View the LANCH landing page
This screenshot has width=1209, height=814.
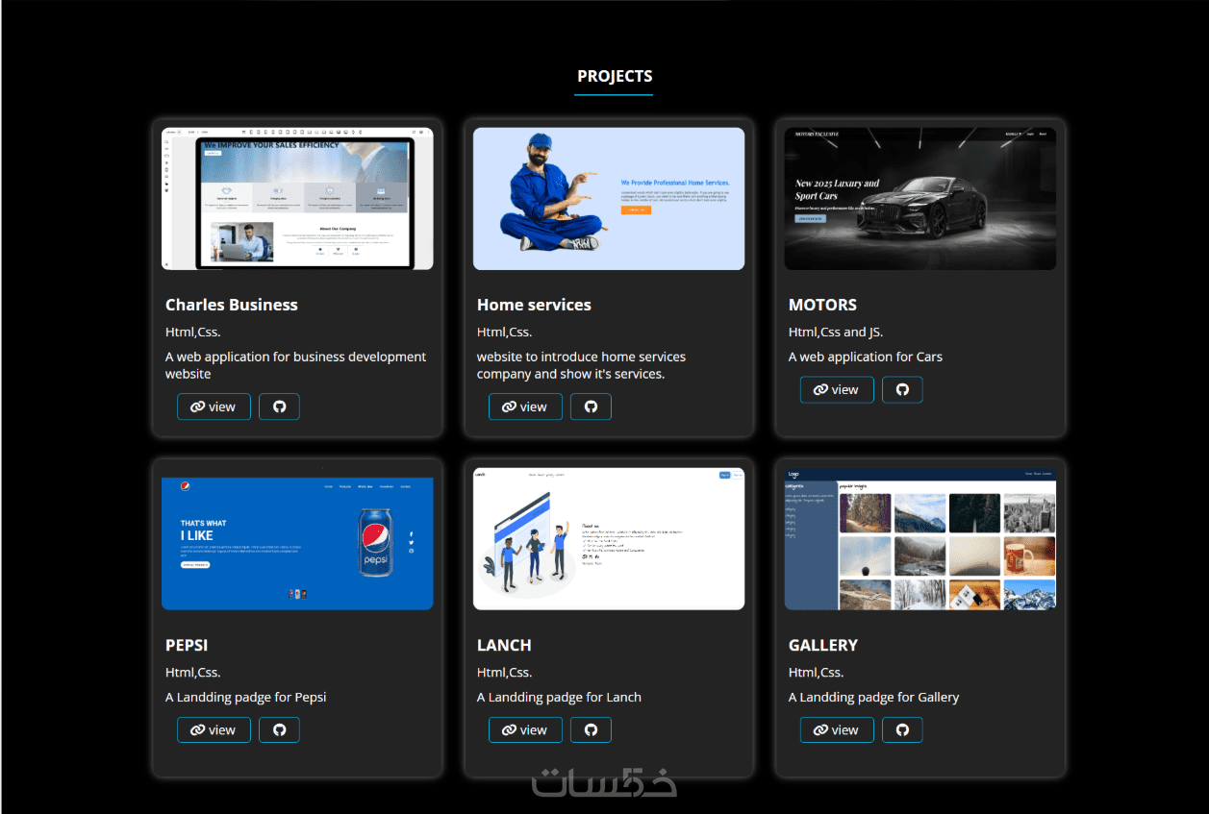[525, 729]
